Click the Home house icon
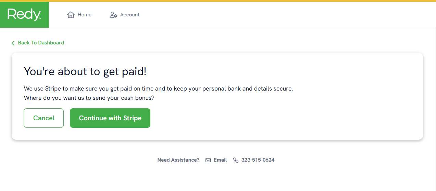This screenshot has width=436, height=191. (71, 15)
